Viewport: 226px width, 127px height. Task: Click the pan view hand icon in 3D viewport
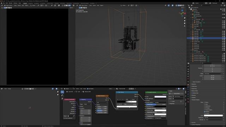185,20
